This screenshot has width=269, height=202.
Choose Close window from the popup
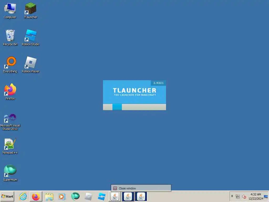(141, 188)
